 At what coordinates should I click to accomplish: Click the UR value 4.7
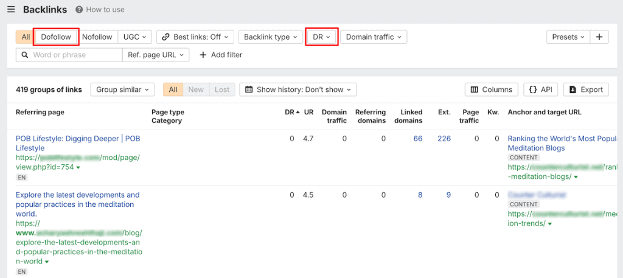click(308, 139)
